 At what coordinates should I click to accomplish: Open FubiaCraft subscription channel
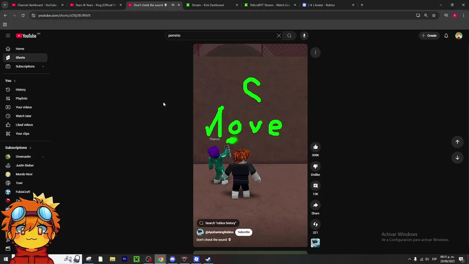25,192
